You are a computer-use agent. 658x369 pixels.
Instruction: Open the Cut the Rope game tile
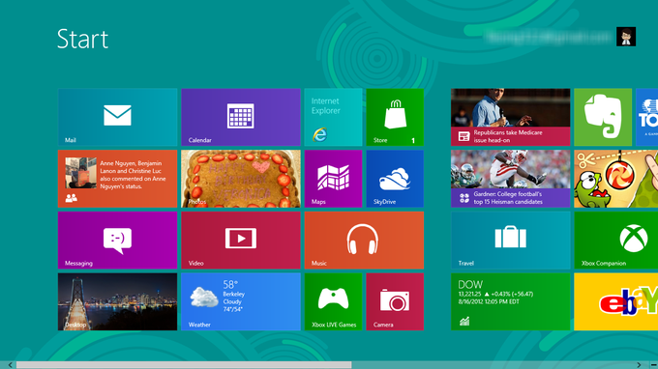(616, 179)
